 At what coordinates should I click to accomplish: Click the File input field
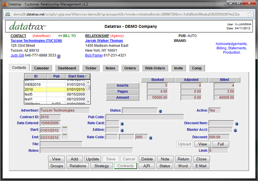coord(61,144)
